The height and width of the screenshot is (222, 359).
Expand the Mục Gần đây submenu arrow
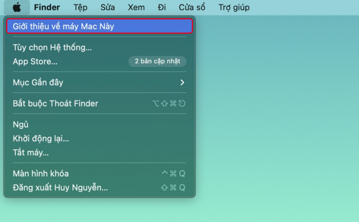pos(182,83)
